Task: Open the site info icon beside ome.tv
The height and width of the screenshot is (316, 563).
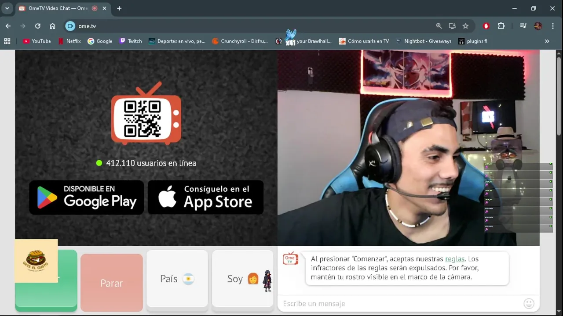Action: [70, 26]
